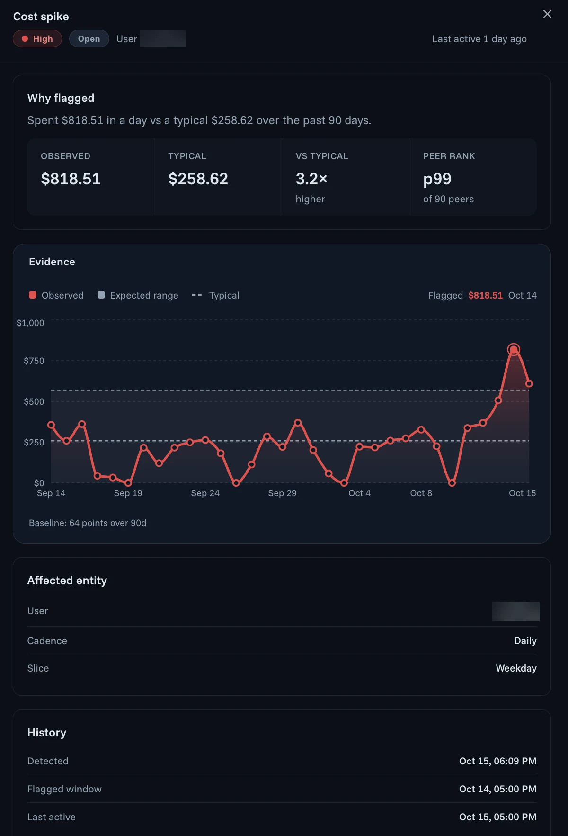Click the Spent $818.51 in a day description
Image resolution: width=568 pixels, height=836 pixels.
click(x=199, y=120)
